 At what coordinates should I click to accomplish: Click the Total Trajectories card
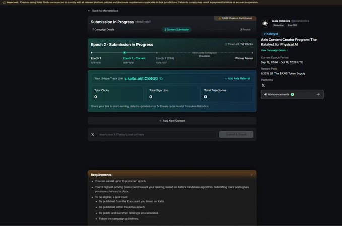point(227,94)
